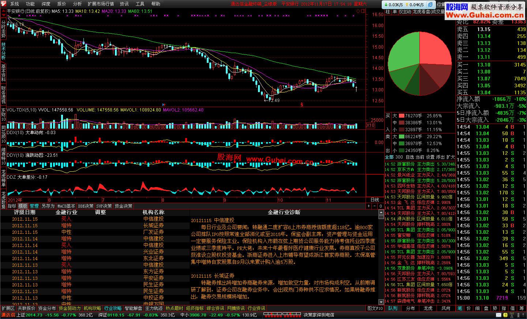Click the X10 volume scale button
Image resolution: width=527 pixels, height=319 pixels.
(x=370, y=125)
